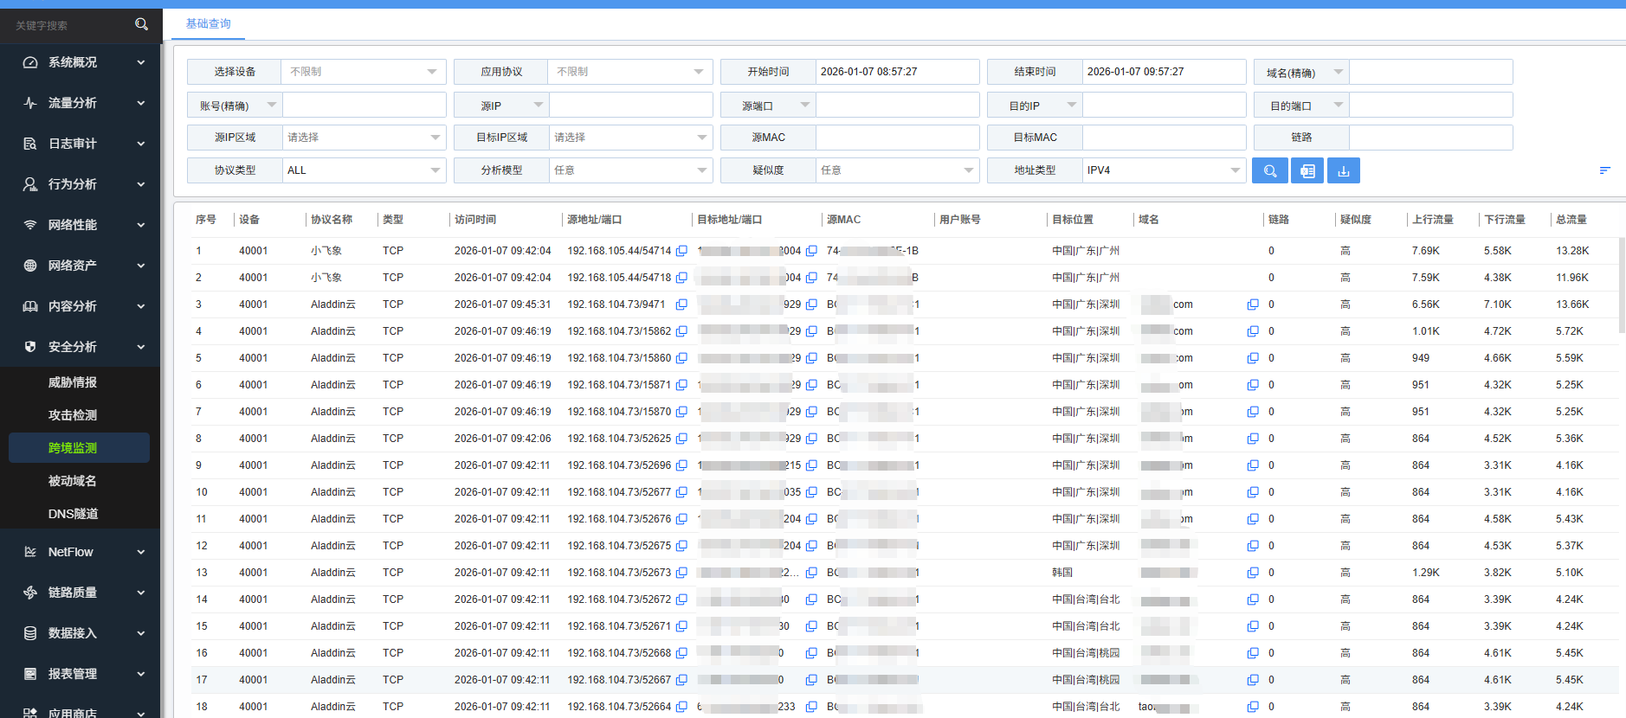The image size is (1626, 718).
Task: Copy source address of row 10
Action: (681, 492)
